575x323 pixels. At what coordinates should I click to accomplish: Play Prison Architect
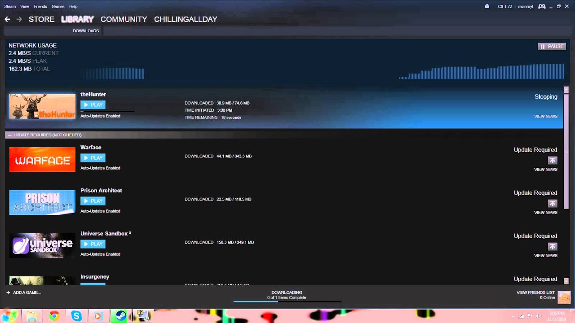(x=93, y=201)
